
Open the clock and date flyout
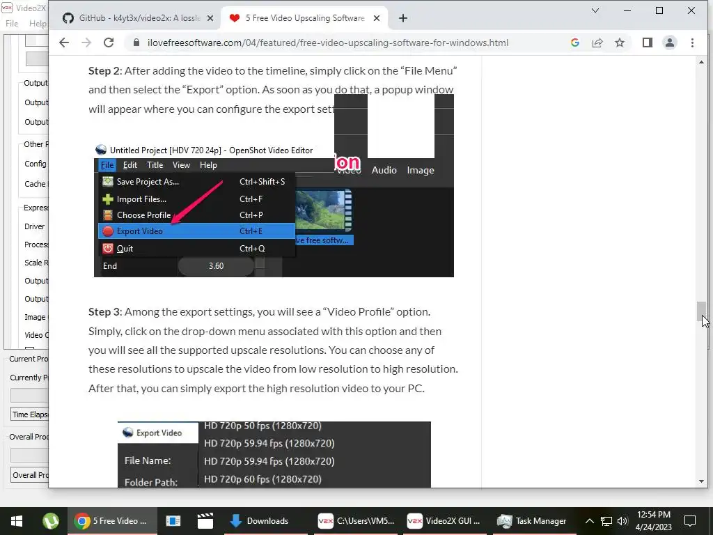coord(654,521)
